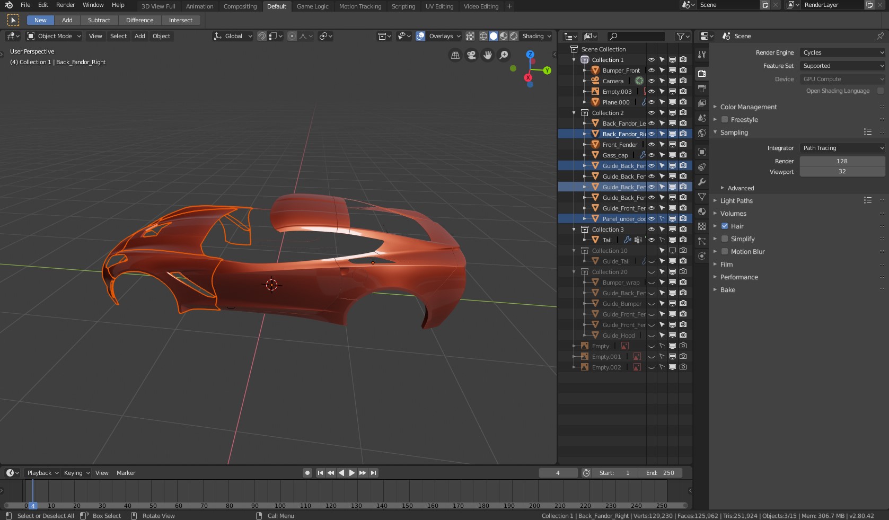Screen dimensions: 889x520
Task: Toggle perspective/orthographic grid view button
Action: (x=455, y=55)
